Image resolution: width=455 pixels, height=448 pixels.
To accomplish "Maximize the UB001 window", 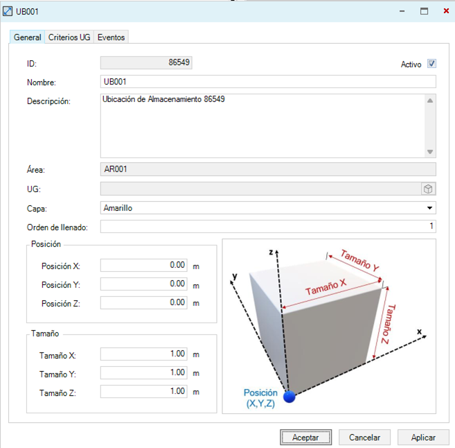I will (x=424, y=11).
